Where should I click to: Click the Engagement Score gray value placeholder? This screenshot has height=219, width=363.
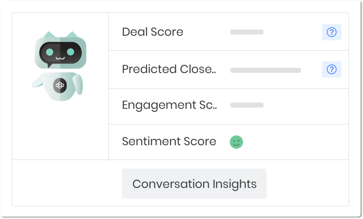point(247,105)
